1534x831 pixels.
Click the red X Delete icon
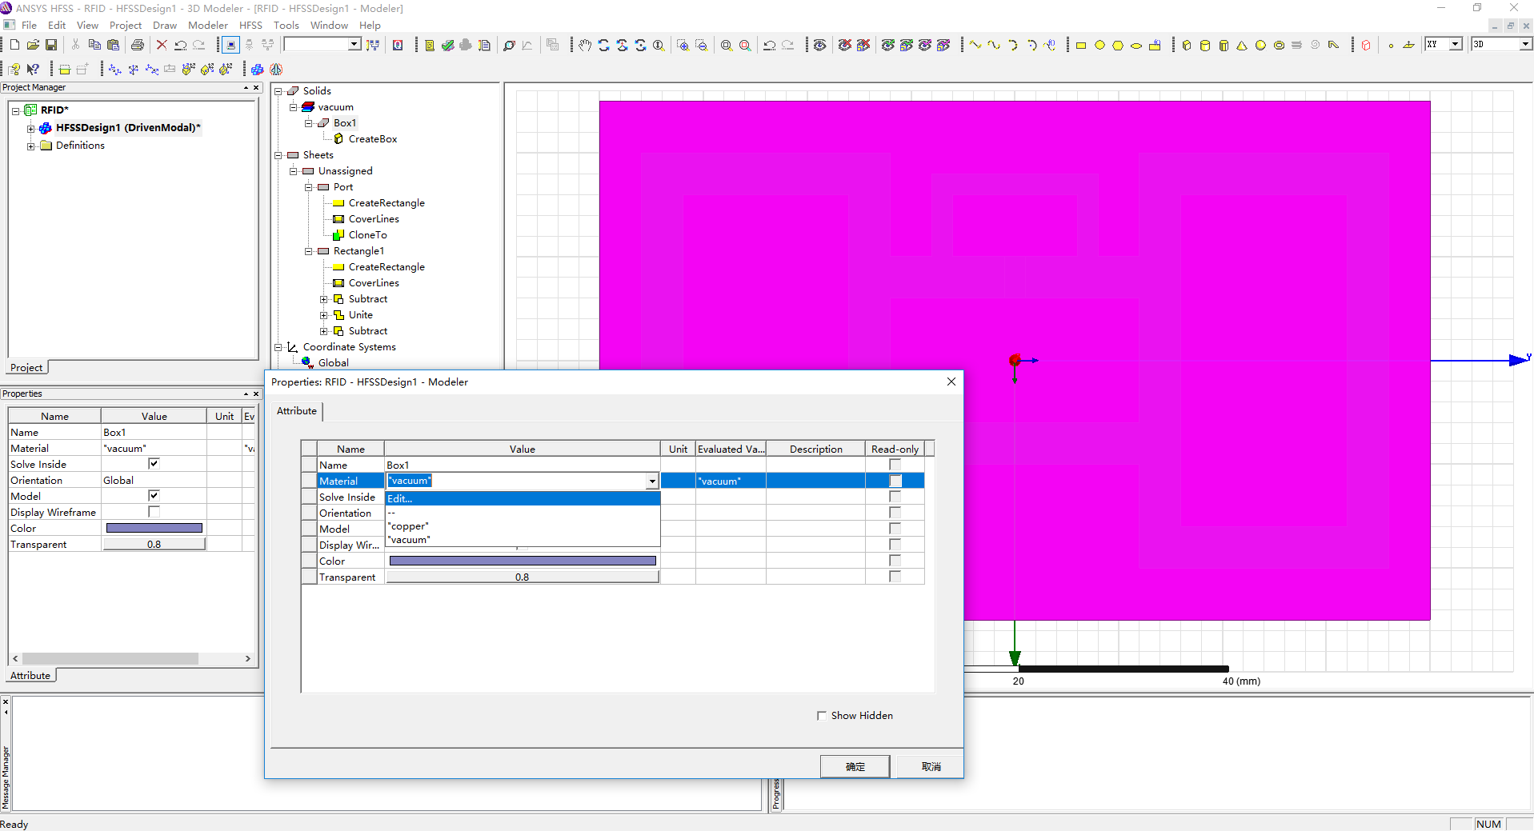pos(162,45)
